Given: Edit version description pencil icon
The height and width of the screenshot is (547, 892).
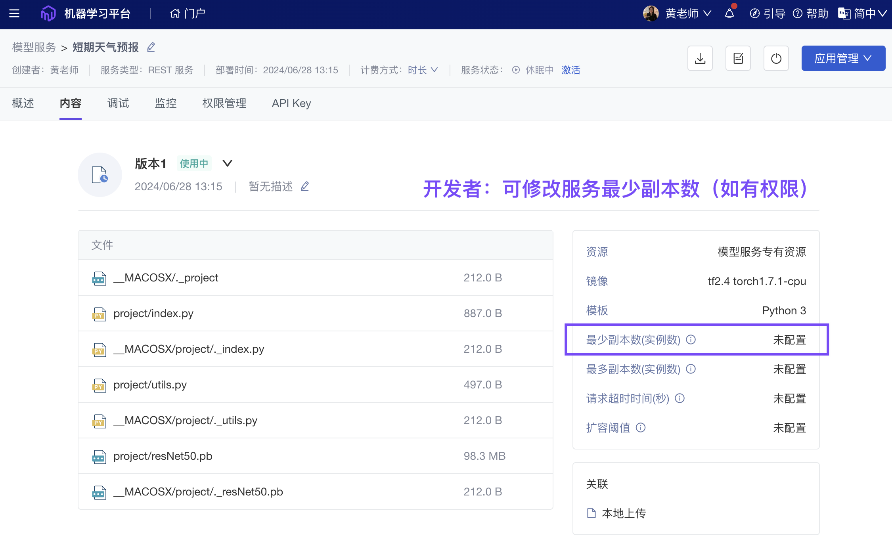Looking at the screenshot, I should click(x=305, y=186).
